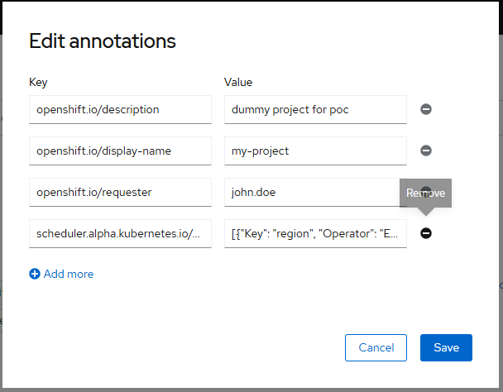
Task: Focus the openshift.io/display-name key field
Action: tap(120, 151)
